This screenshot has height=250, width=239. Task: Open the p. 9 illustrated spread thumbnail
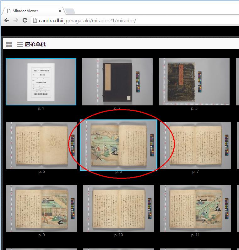[41, 209]
